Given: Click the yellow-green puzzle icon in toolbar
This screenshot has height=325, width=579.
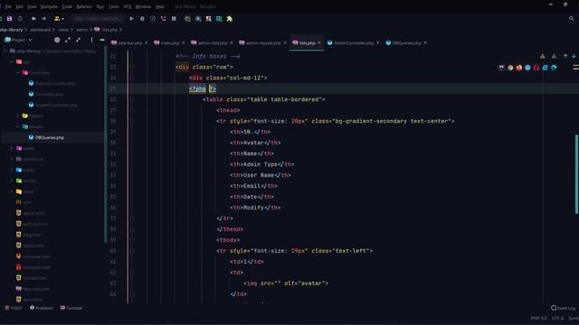Looking at the screenshot, I should (x=230, y=18).
